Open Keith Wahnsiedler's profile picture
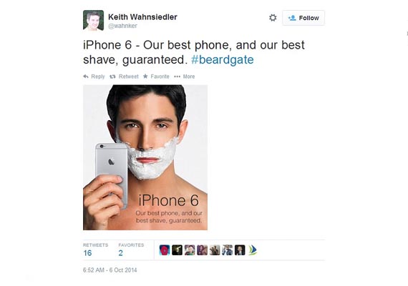408x286 pixels. click(x=94, y=20)
